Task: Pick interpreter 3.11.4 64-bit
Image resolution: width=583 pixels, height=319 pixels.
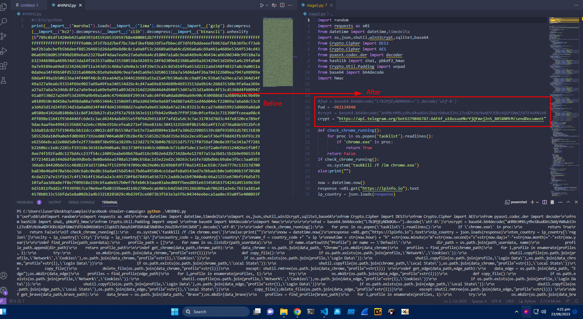Action: click(550, 301)
